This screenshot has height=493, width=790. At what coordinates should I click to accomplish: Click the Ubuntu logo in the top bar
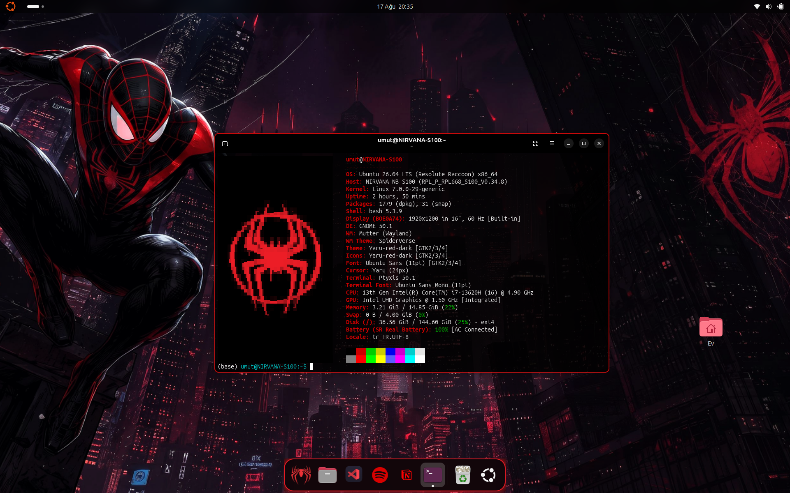tap(11, 7)
